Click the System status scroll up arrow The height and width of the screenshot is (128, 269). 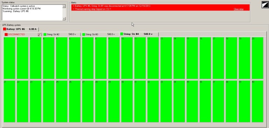(x=64, y=6)
